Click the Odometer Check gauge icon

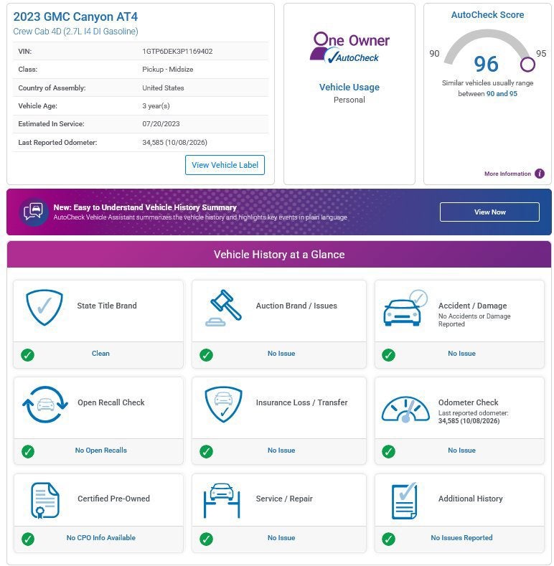pyautogui.click(x=405, y=410)
